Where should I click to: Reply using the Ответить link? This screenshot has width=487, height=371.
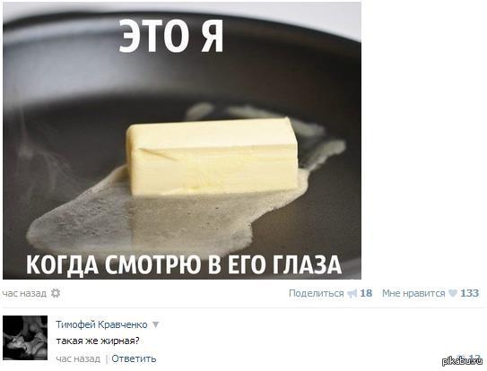click(x=134, y=358)
